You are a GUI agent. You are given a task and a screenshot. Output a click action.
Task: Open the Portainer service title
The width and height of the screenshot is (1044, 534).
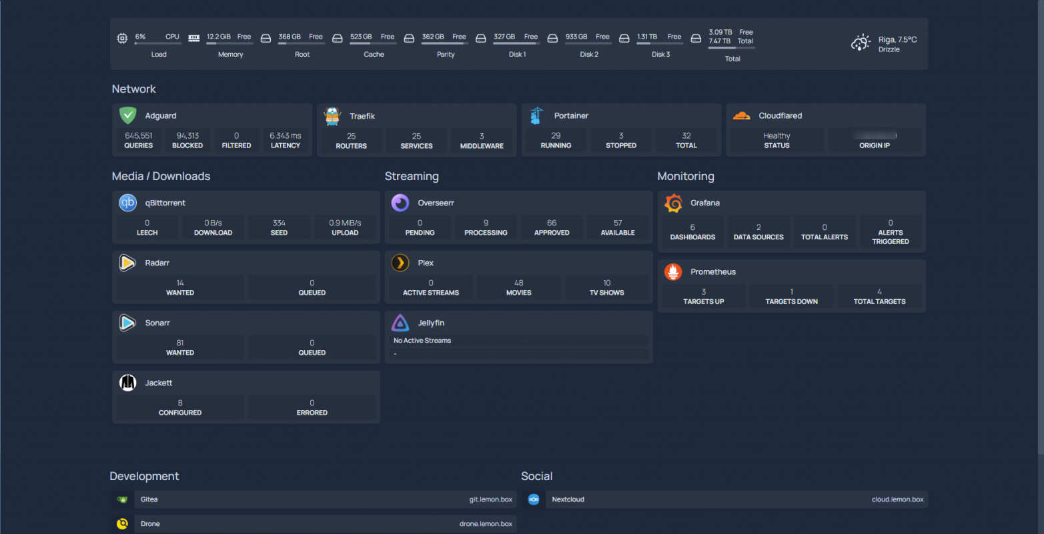572,116
